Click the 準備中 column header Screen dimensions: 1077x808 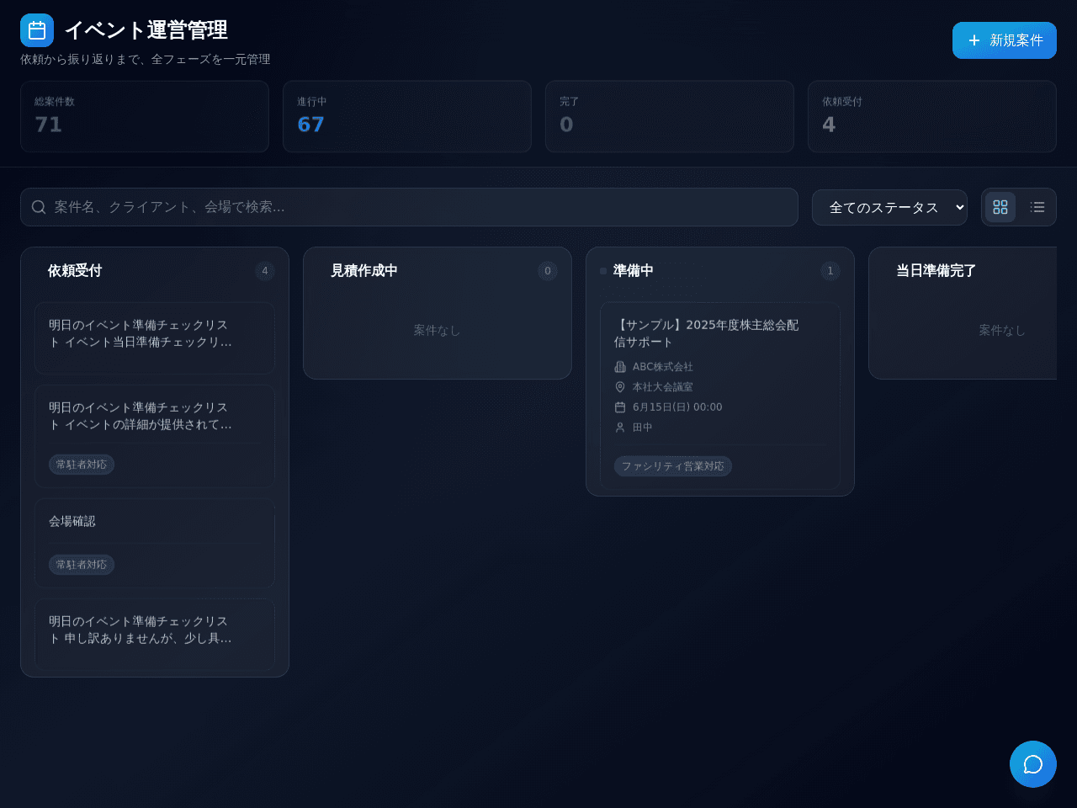pos(634,271)
